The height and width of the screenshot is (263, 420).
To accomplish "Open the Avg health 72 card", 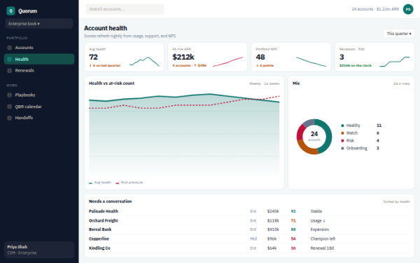I will (x=124, y=57).
